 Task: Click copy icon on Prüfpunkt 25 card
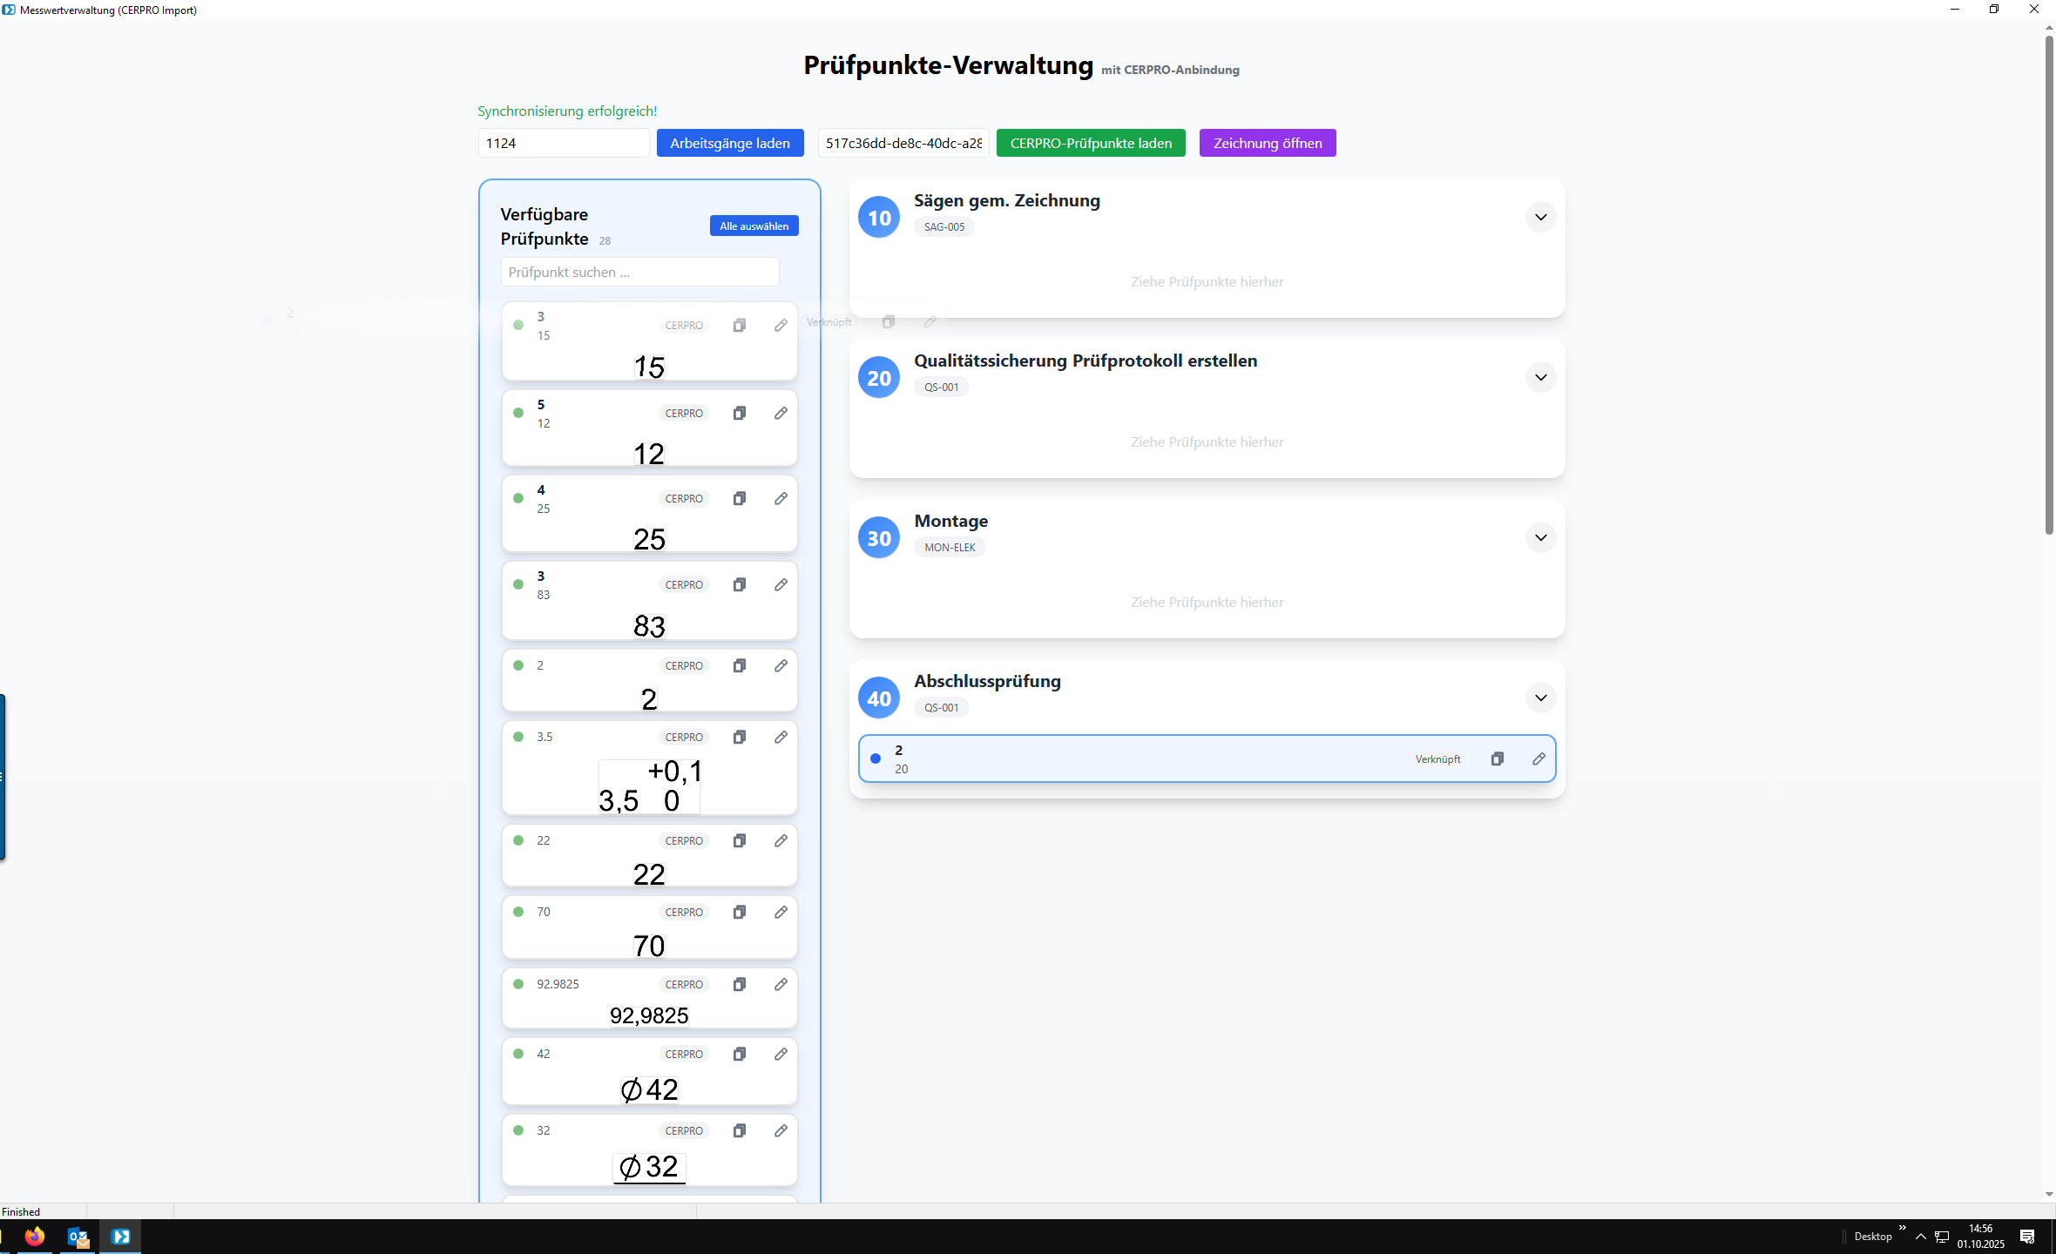739,499
